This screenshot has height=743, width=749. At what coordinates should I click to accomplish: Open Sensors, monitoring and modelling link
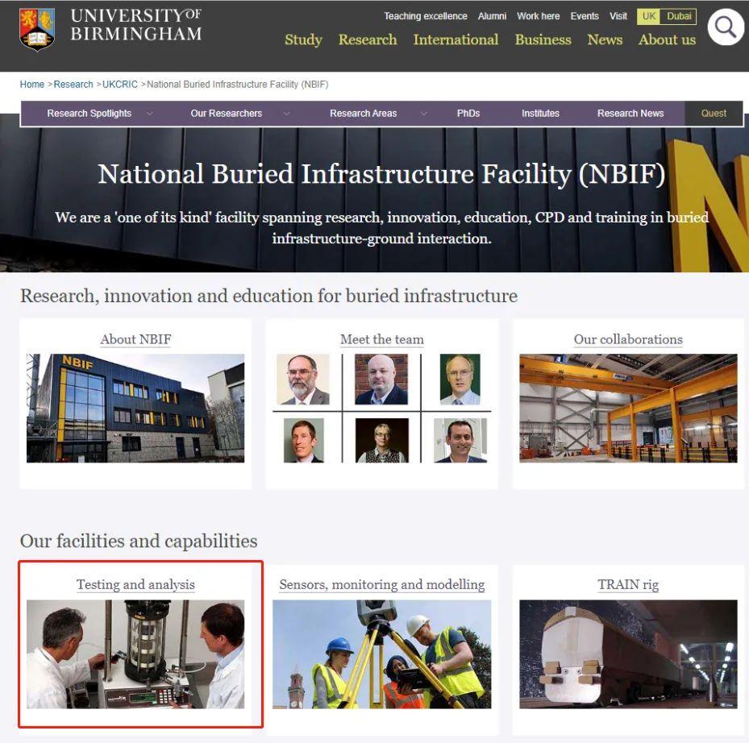coord(381,584)
